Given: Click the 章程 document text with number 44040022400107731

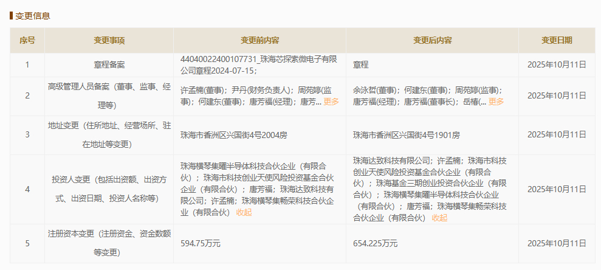Looking at the screenshot, I should pyautogui.click(x=258, y=64).
